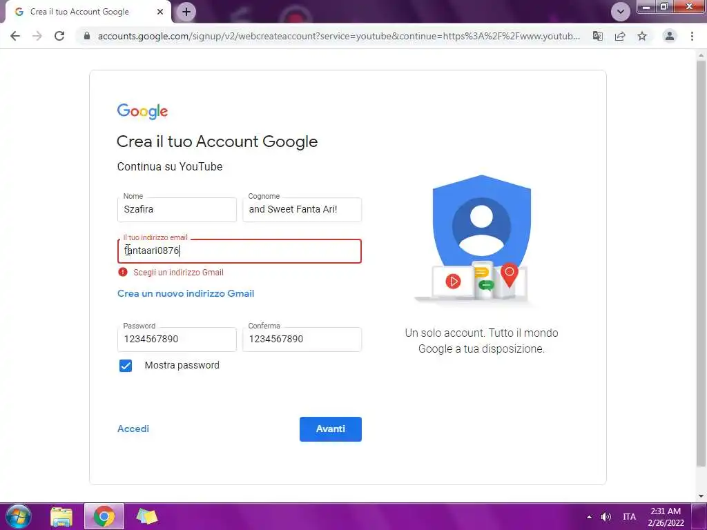Click the scrollbar down arrow
The height and width of the screenshot is (530, 707).
pos(701,497)
